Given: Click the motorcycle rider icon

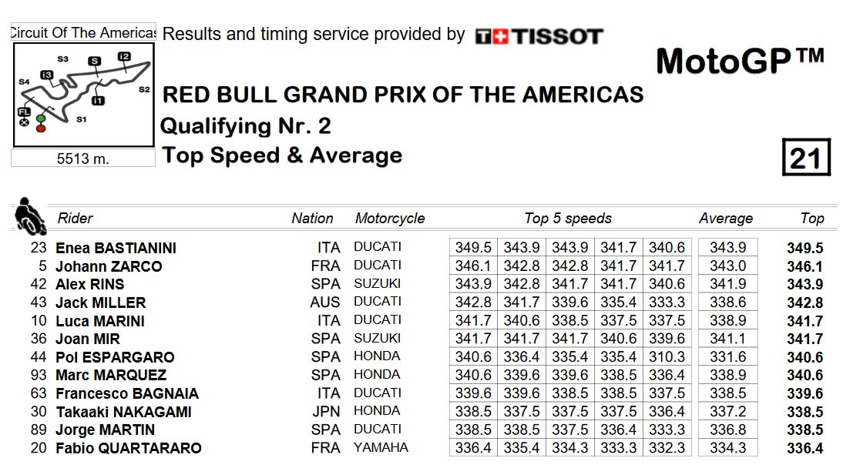Looking at the screenshot, I should [29, 216].
